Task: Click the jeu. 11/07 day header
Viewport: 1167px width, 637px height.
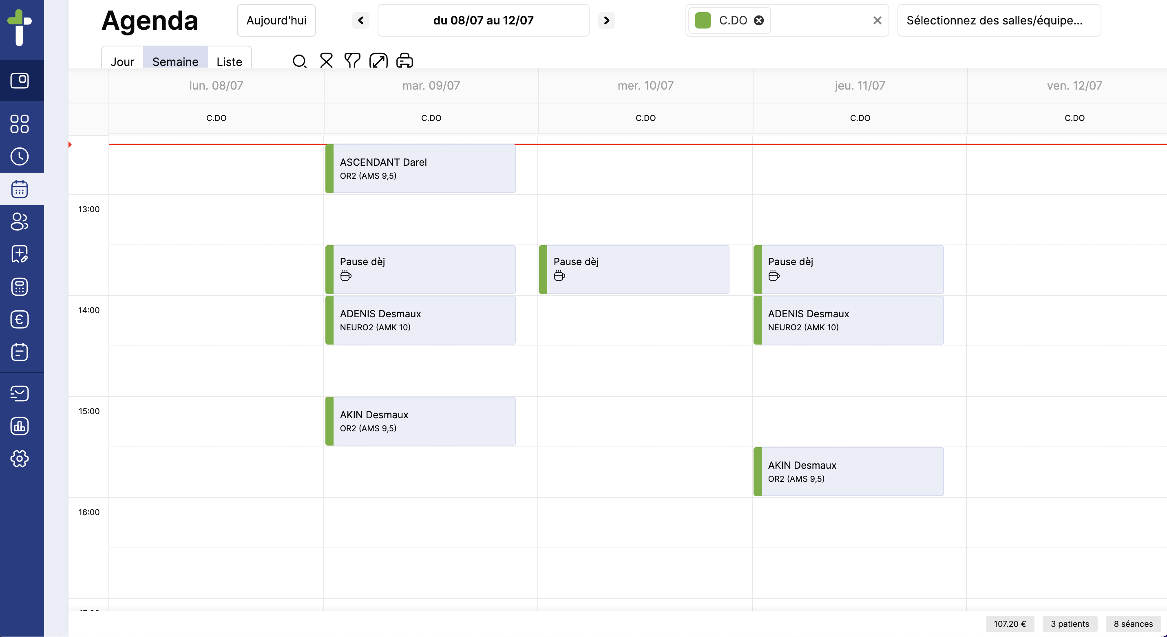Action: click(x=860, y=86)
